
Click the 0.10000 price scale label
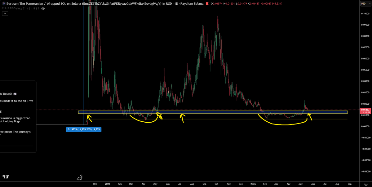click(365, 14)
